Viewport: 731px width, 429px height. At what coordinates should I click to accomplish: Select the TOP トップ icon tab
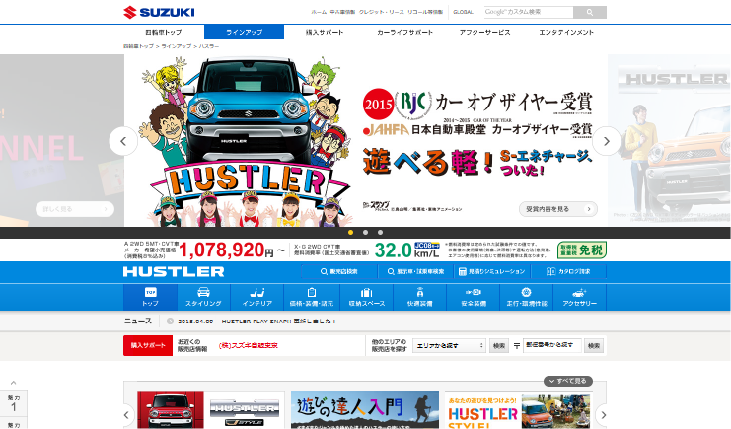(x=150, y=297)
